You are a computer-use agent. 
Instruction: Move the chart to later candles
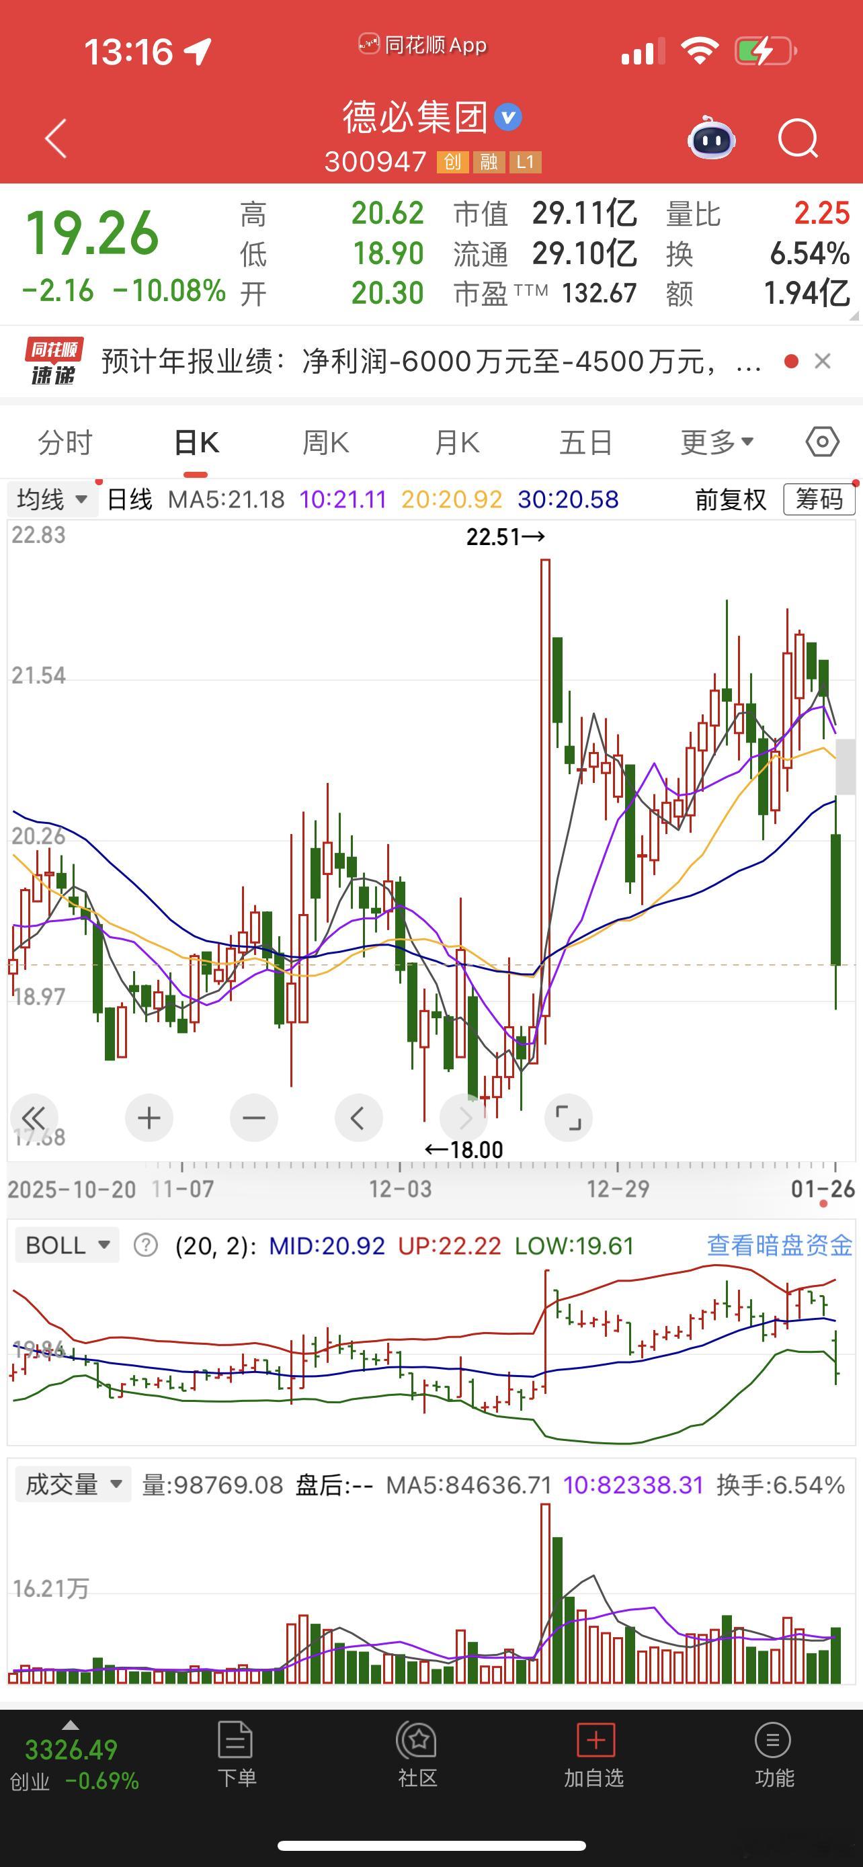pyautogui.click(x=464, y=1118)
